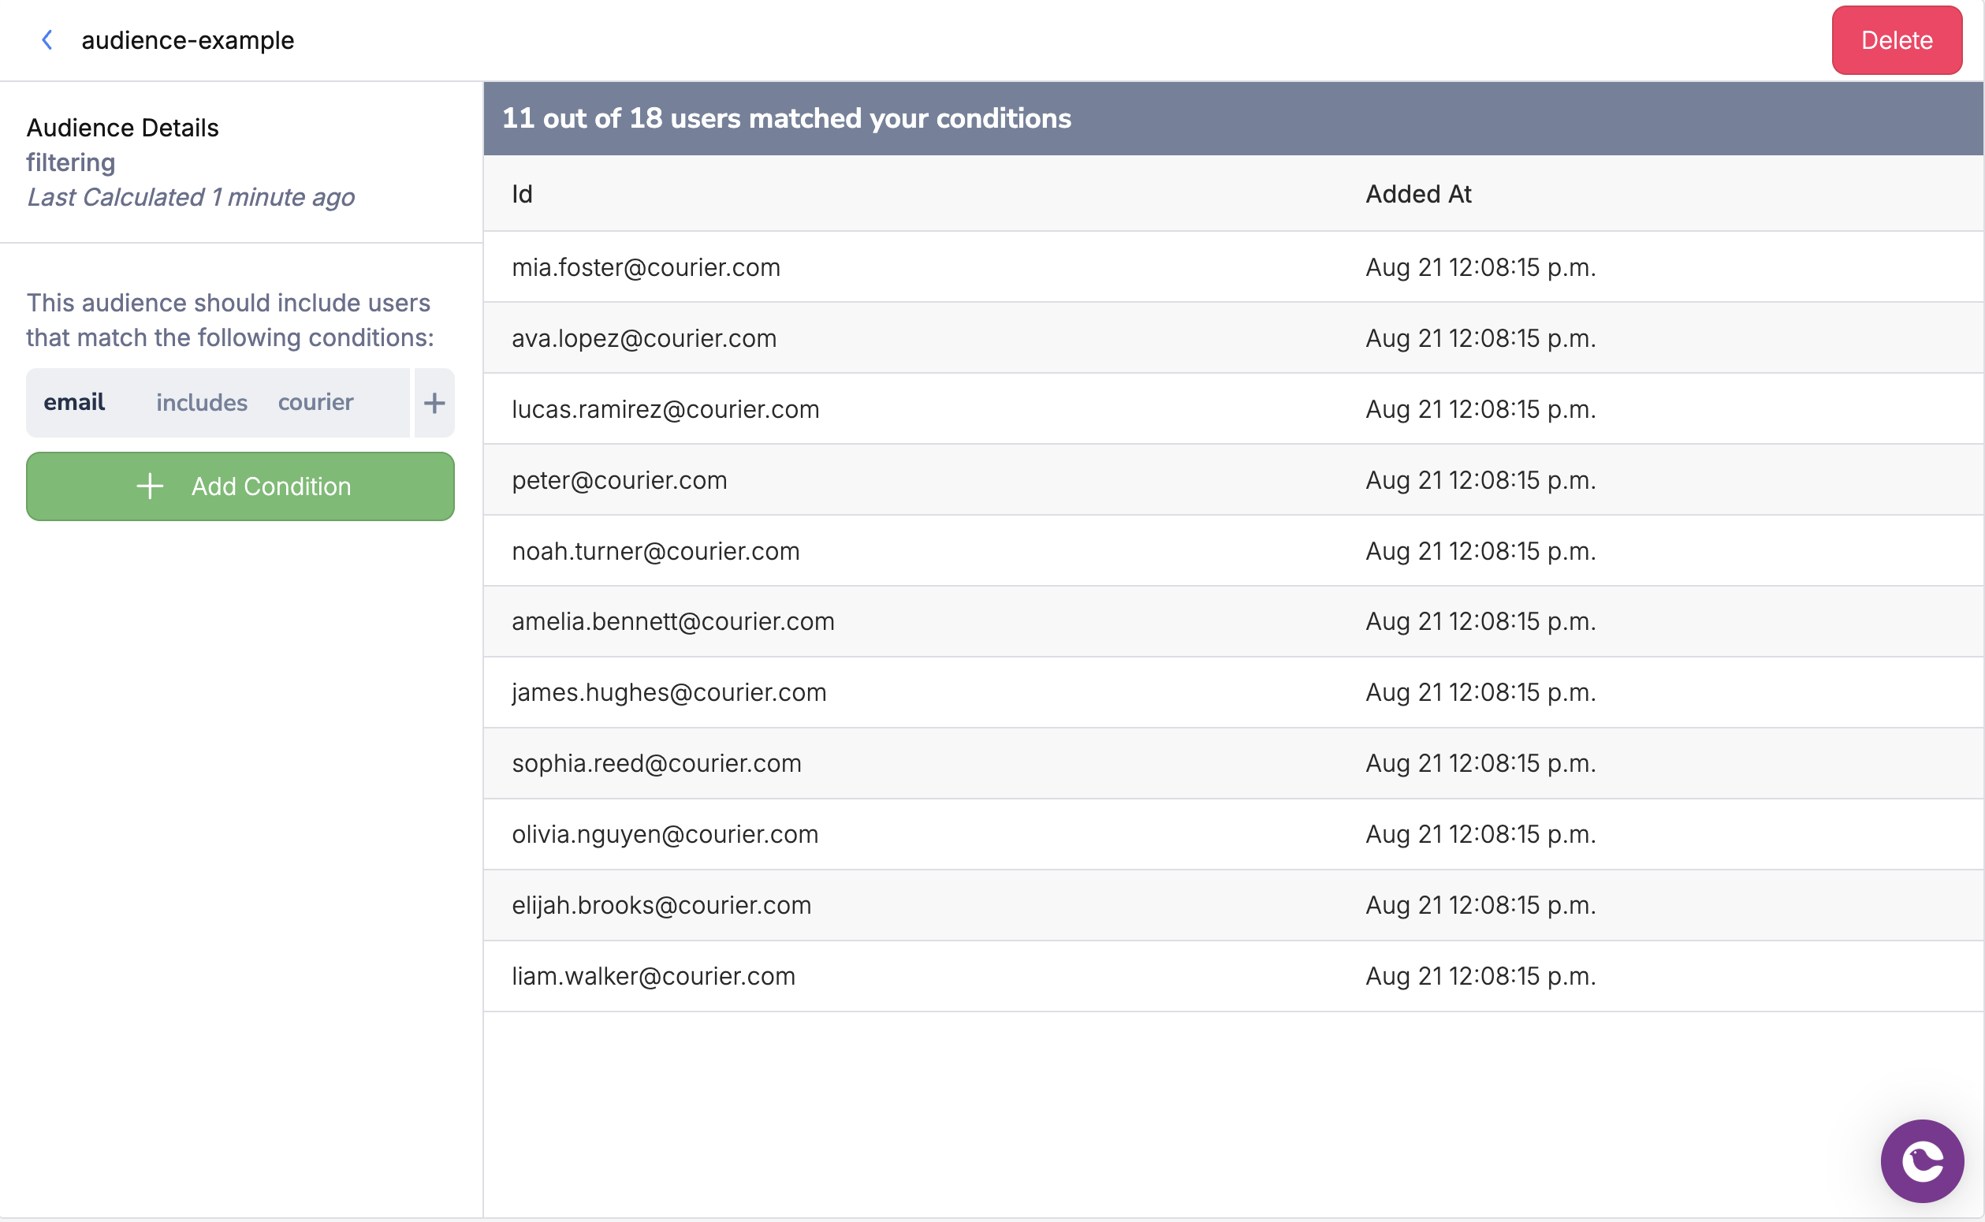Click the entry for sophia.reed@courier.com
The image size is (1985, 1222).
pyautogui.click(x=656, y=763)
